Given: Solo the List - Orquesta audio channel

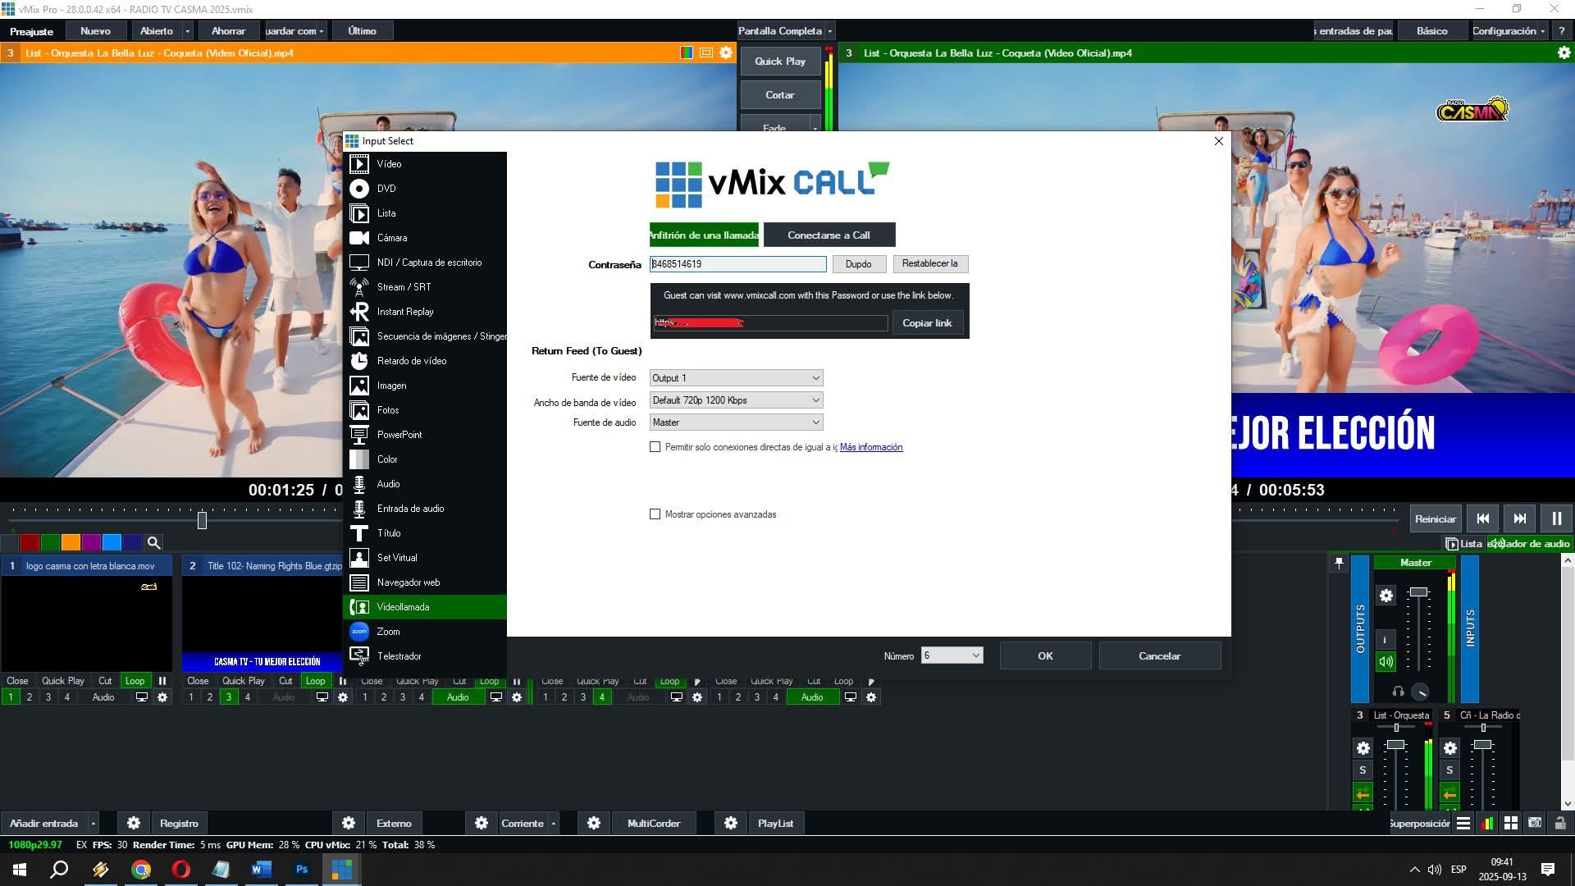Looking at the screenshot, I should click(x=1363, y=770).
